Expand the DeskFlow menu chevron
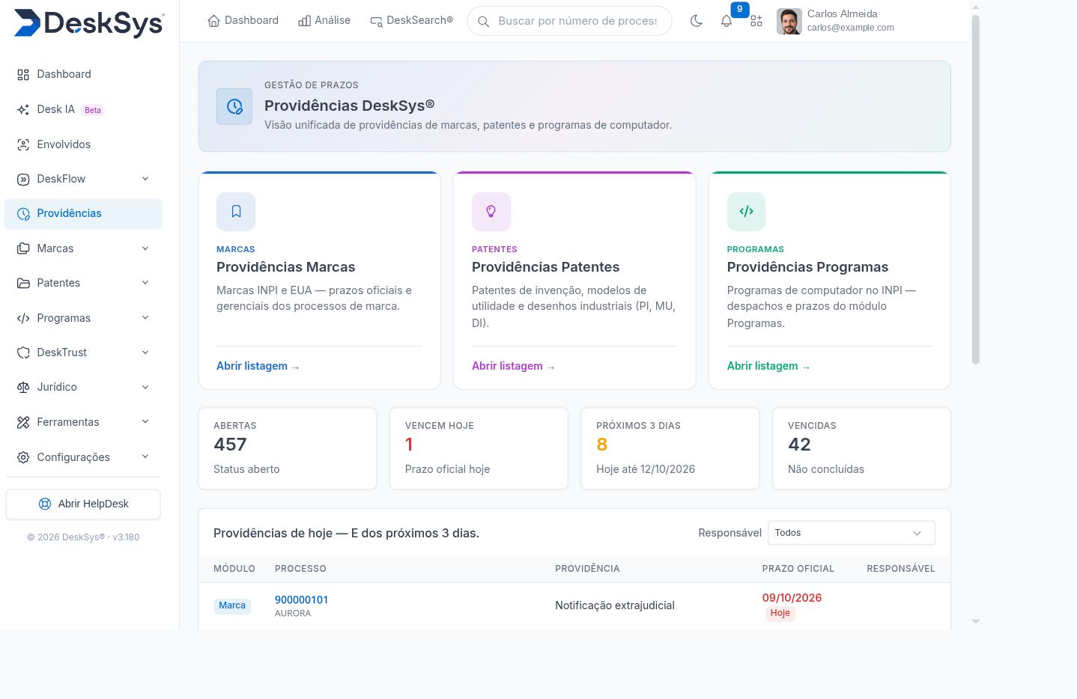The height and width of the screenshot is (699, 1077). 145,179
